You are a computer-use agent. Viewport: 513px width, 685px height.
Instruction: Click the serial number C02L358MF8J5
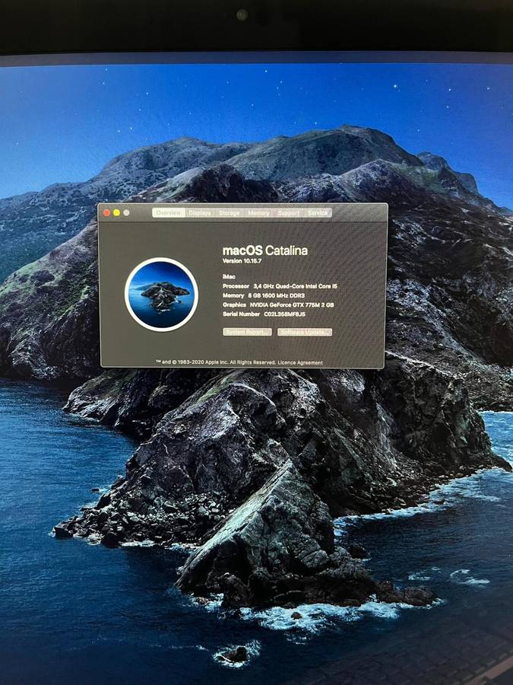click(x=284, y=313)
